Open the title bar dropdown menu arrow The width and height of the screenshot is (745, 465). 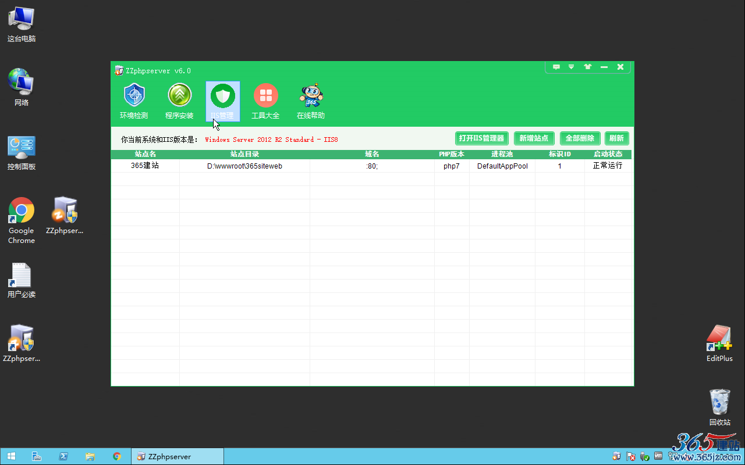tap(572, 67)
